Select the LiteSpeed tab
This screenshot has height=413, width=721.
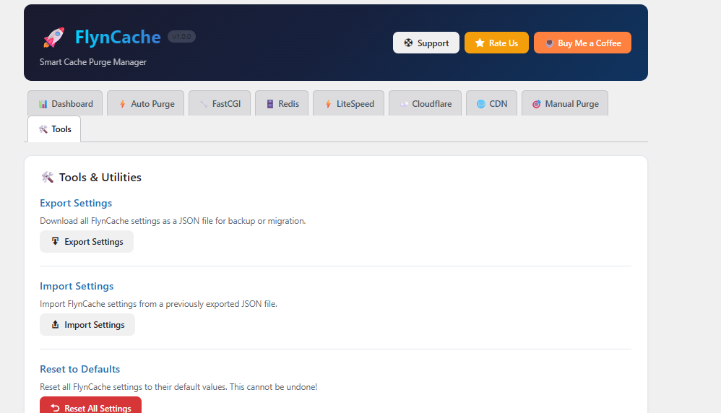pyautogui.click(x=348, y=103)
